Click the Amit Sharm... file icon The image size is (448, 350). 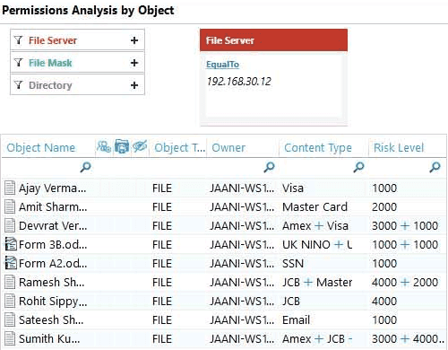click(x=10, y=207)
